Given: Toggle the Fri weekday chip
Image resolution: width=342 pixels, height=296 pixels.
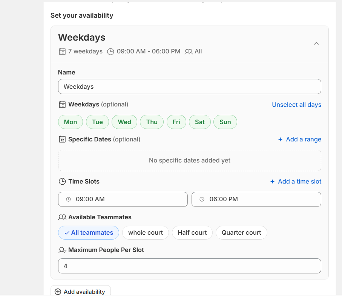Looking at the screenshot, I should pyautogui.click(x=176, y=122).
